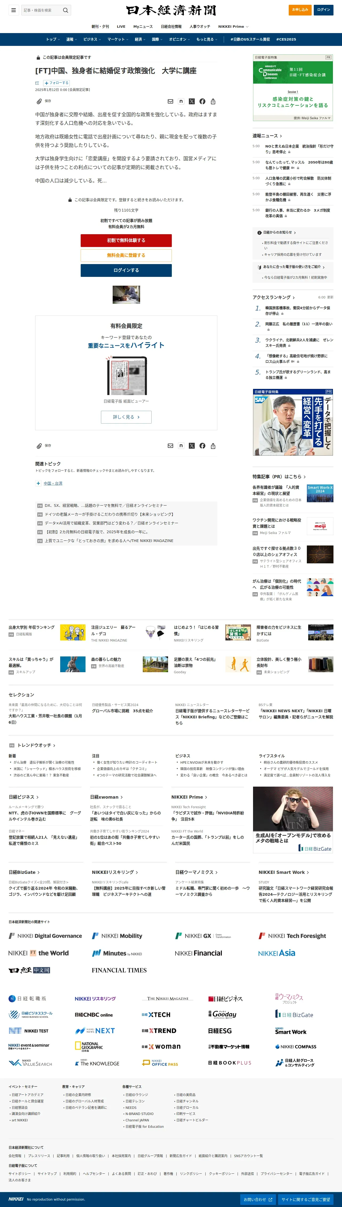The width and height of the screenshot is (342, 1207).
Task: Share via email icon below article
Action: 170,446
